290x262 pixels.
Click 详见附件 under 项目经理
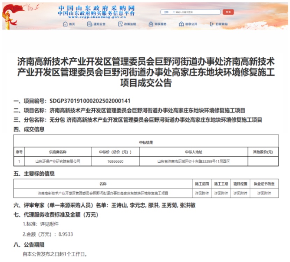click(240, 193)
